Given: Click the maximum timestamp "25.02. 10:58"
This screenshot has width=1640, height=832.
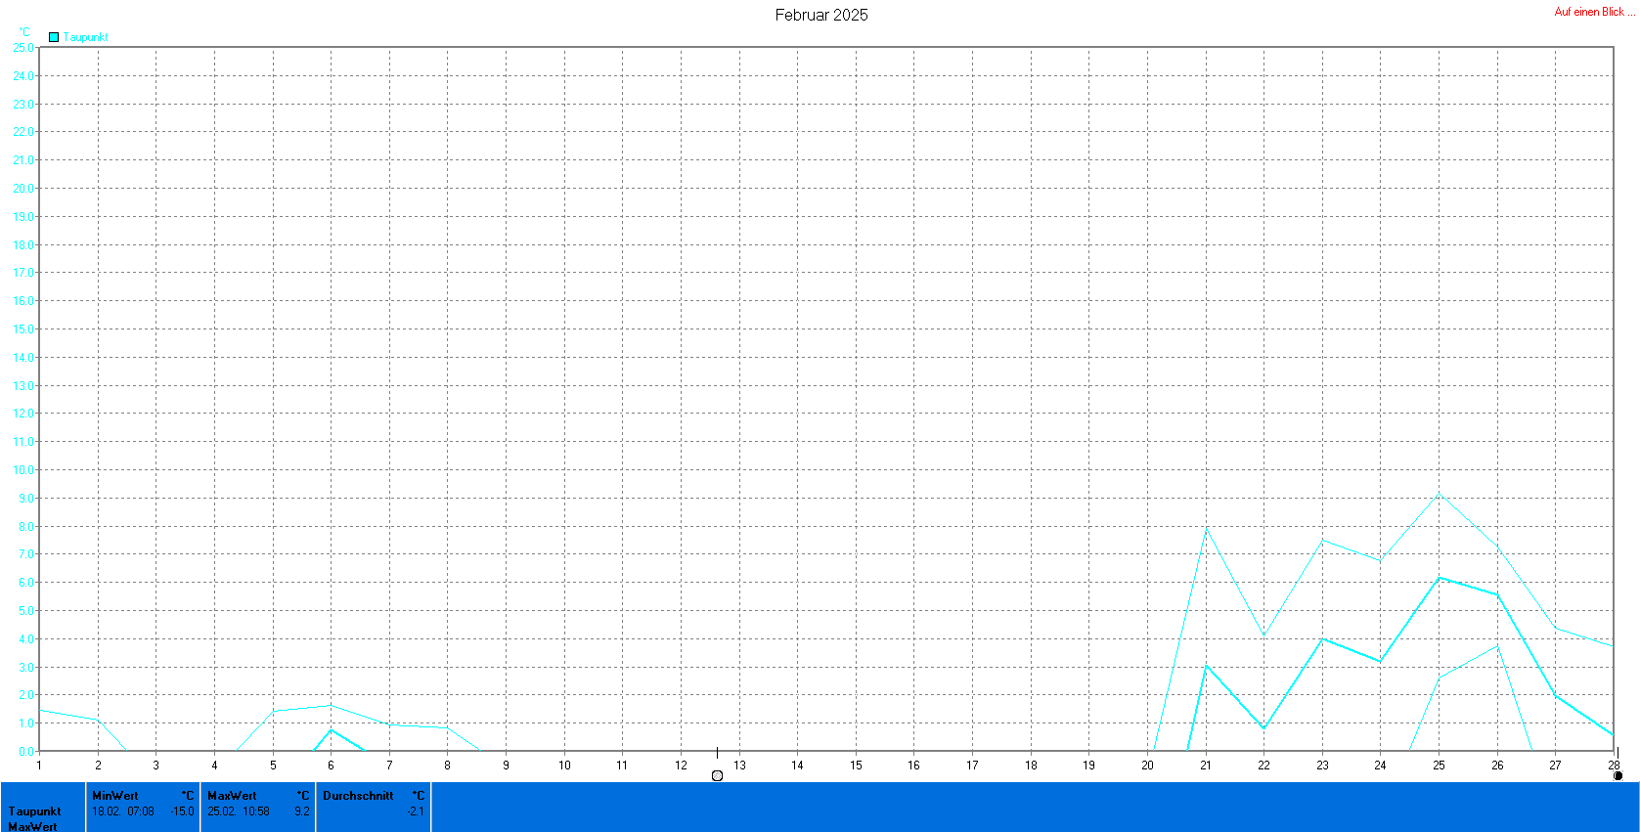Looking at the screenshot, I should click(239, 811).
